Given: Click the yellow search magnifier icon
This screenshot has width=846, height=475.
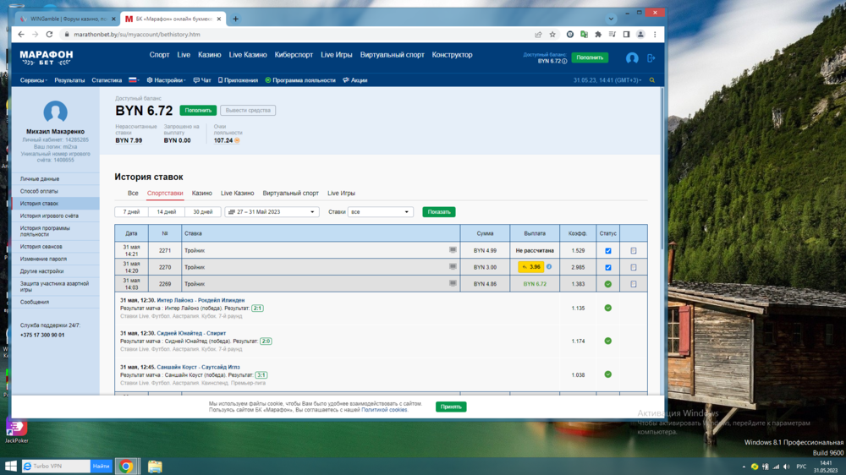Looking at the screenshot, I should (x=651, y=80).
